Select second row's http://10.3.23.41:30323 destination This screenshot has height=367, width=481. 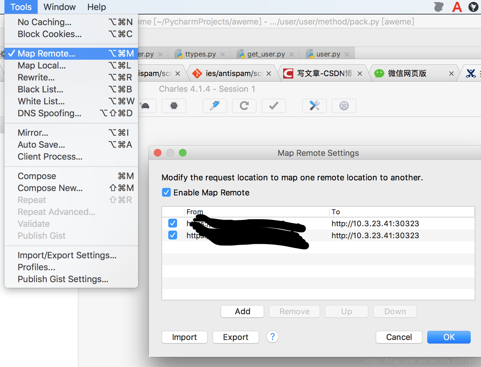tap(375, 235)
